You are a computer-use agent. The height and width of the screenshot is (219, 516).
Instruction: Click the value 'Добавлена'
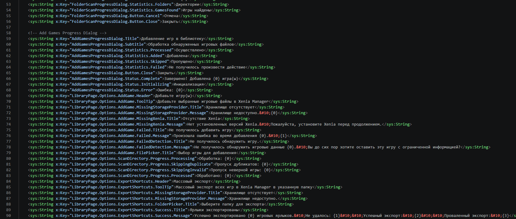(177, 56)
